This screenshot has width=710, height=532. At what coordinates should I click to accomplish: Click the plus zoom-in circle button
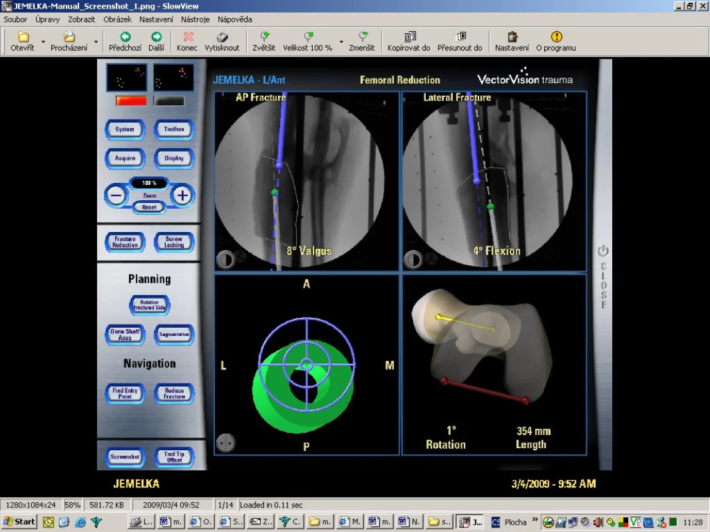(x=182, y=196)
